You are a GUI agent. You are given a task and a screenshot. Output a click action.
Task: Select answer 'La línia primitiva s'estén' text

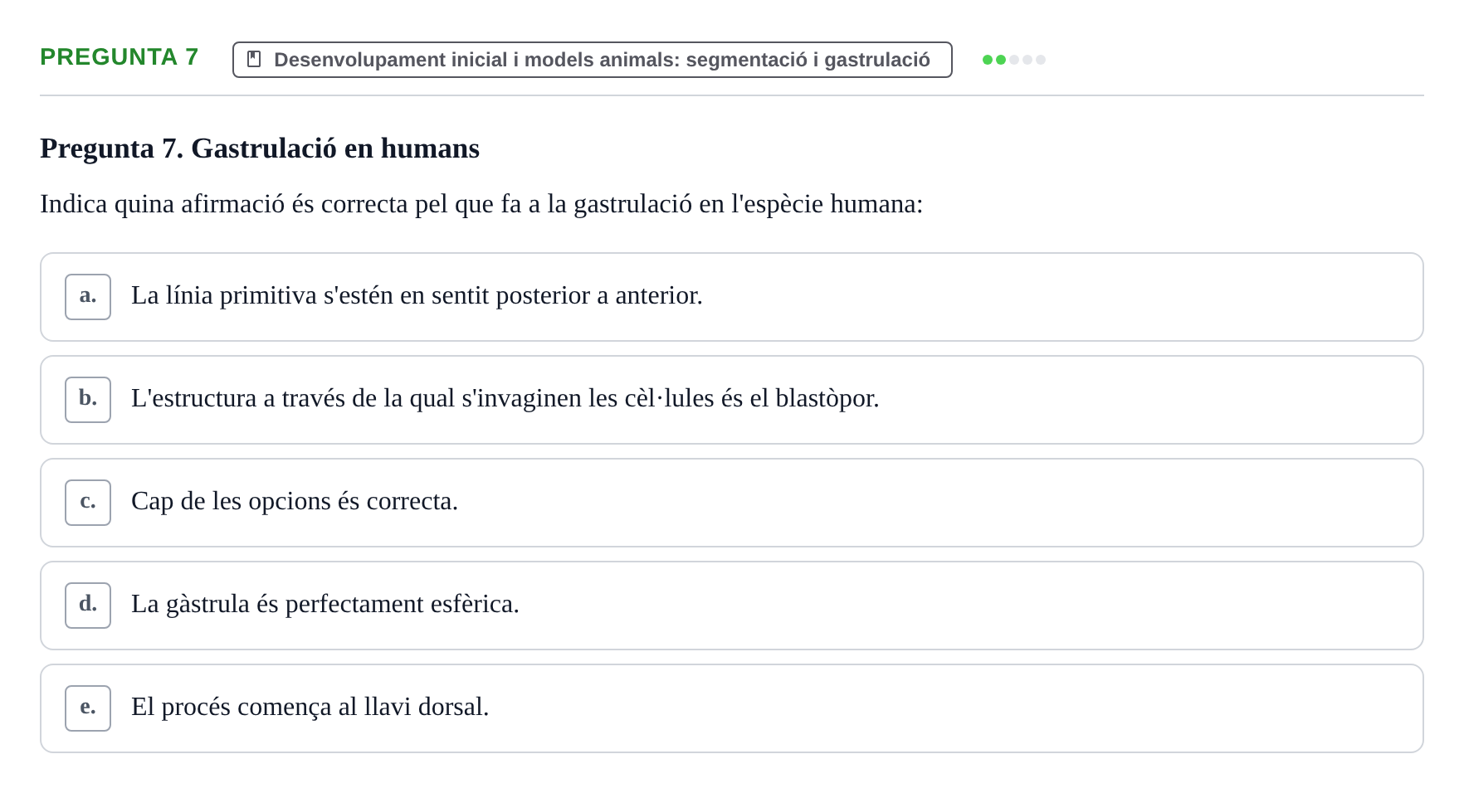pos(417,295)
